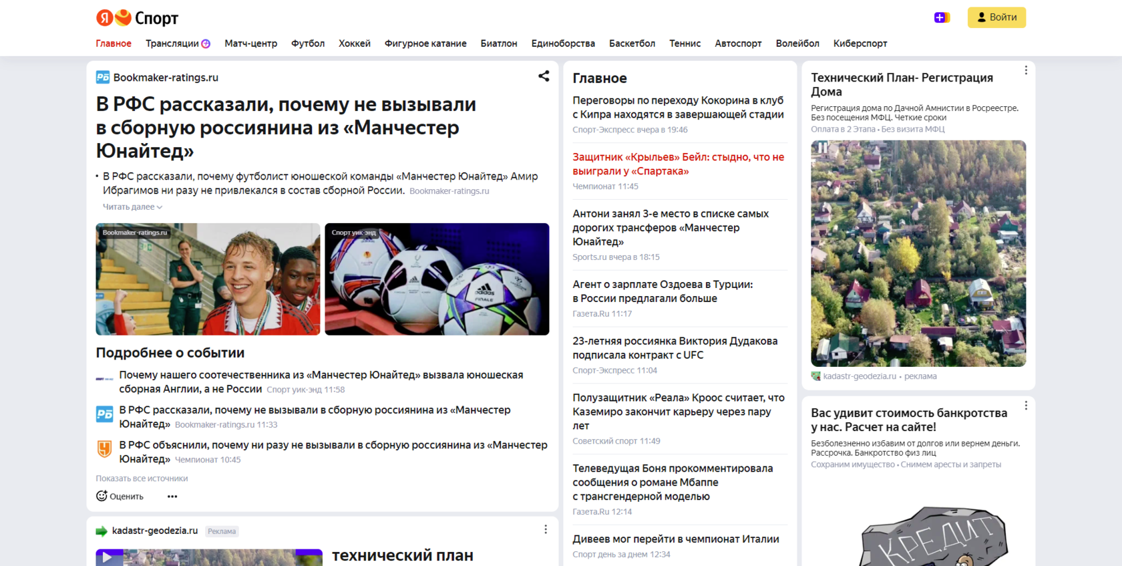
Task: Select the Единоборства tab
Action: [563, 43]
